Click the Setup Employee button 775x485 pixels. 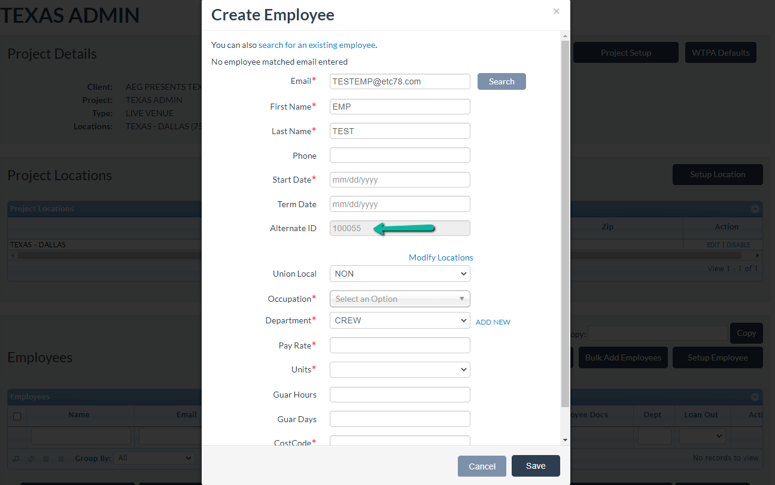[718, 357]
